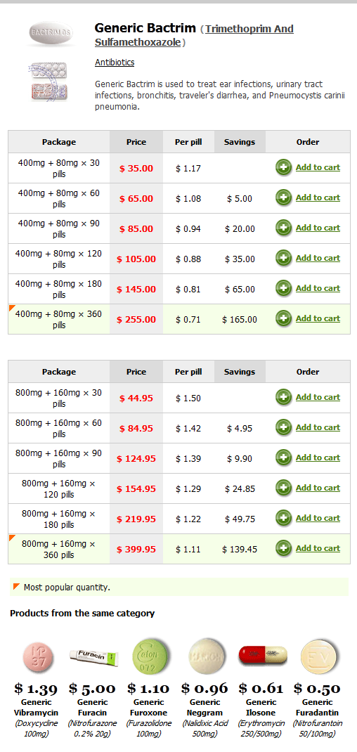Click the $ 1.39 Vibramycin price
This screenshot has height=752, width=357.
(x=36, y=689)
